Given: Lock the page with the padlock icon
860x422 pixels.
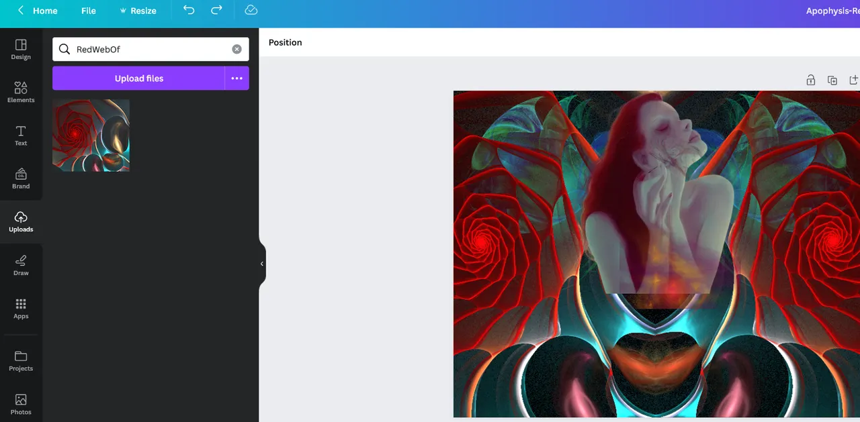Looking at the screenshot, I should tap(811, 80).
